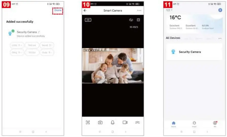Tap Android recents button on screen 09
Screen dimensions: 227x137
20,132
